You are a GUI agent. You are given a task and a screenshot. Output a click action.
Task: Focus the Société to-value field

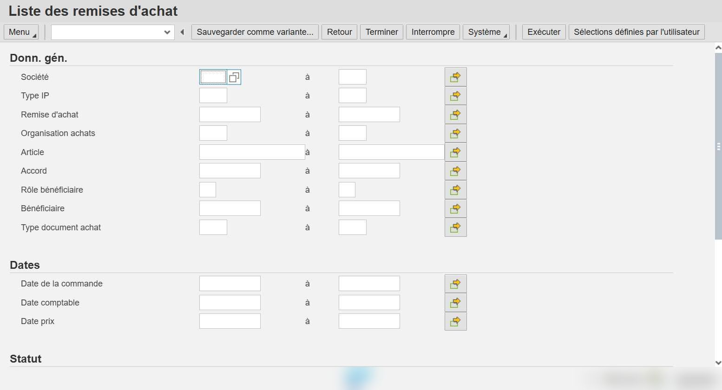coord(353,77)
